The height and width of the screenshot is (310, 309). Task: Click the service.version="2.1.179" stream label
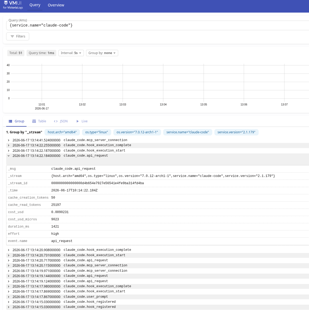pyautogui.click(x=236, y=132)
